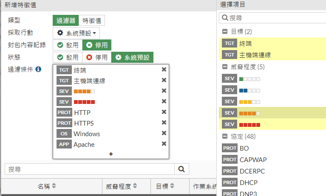
Task: Select the DHCP protocol item
Action: tap(248, 182)
